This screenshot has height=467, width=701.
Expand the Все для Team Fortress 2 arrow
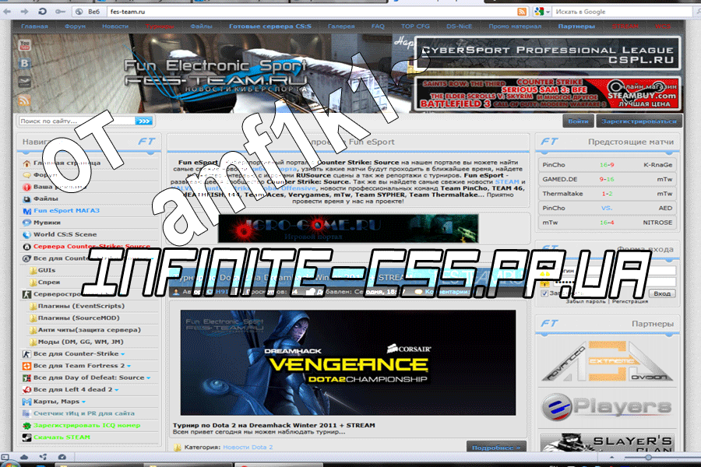(129, 366)
